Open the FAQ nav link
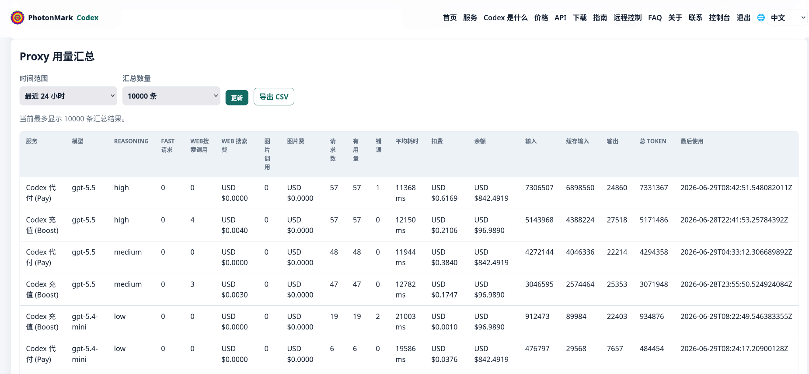 (x=655, y=17)
